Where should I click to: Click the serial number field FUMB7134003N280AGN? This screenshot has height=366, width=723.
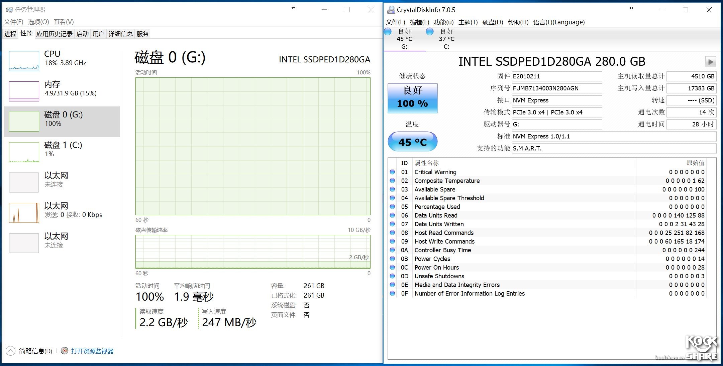(556, 88)
